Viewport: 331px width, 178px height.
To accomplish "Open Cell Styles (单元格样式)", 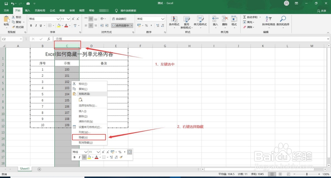I will 200,21.
